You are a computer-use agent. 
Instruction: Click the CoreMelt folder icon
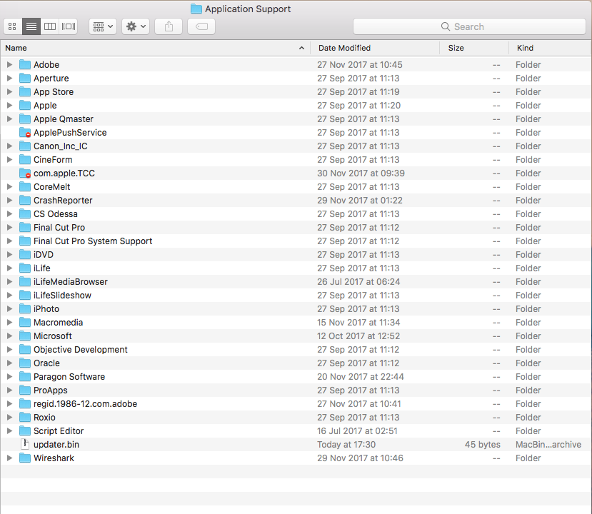[25, 187]
